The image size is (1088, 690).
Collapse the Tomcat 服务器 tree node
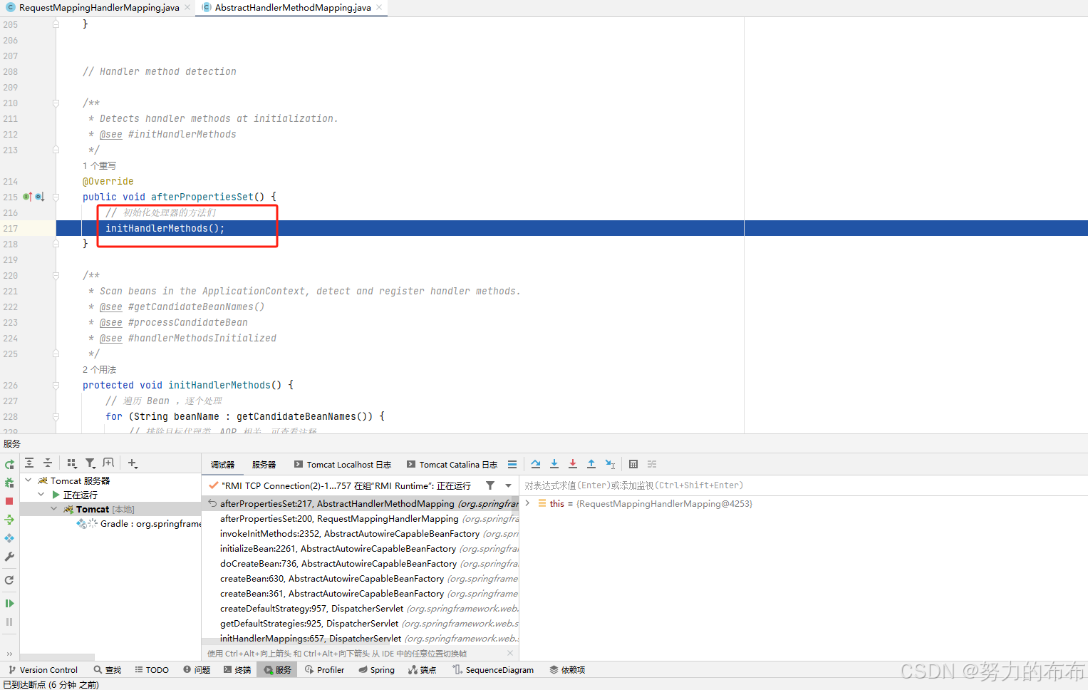pos(29,480)
